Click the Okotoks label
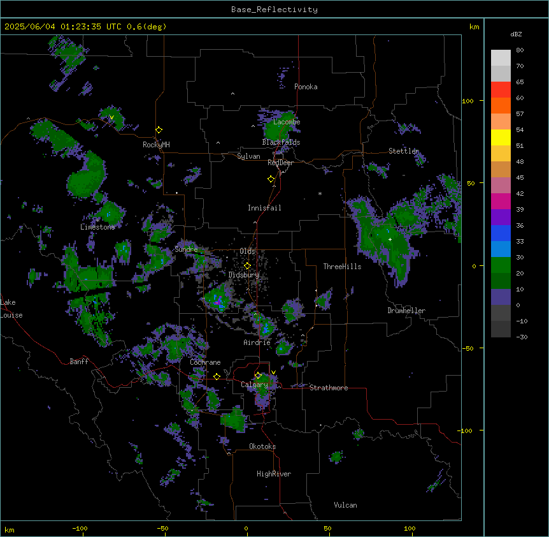This screenshot has width=549, height=537. click(262, 446)
